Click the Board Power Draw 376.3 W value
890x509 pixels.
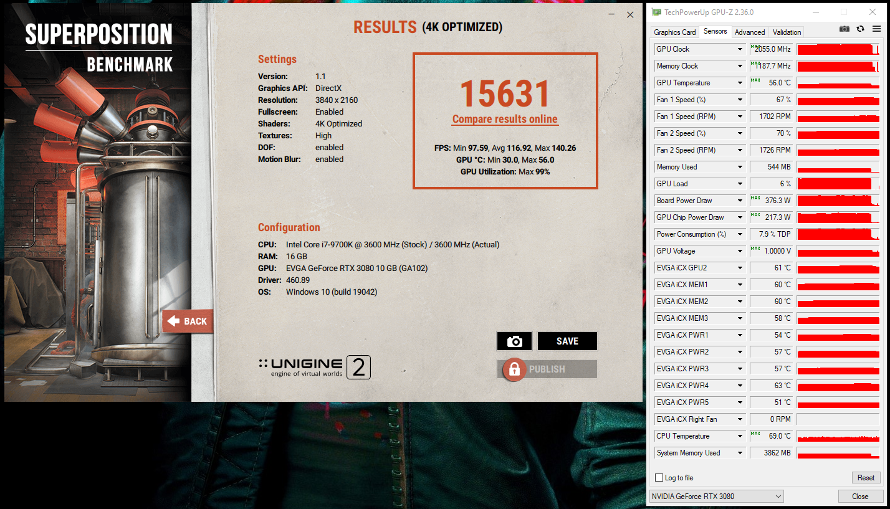click(771, 201)
